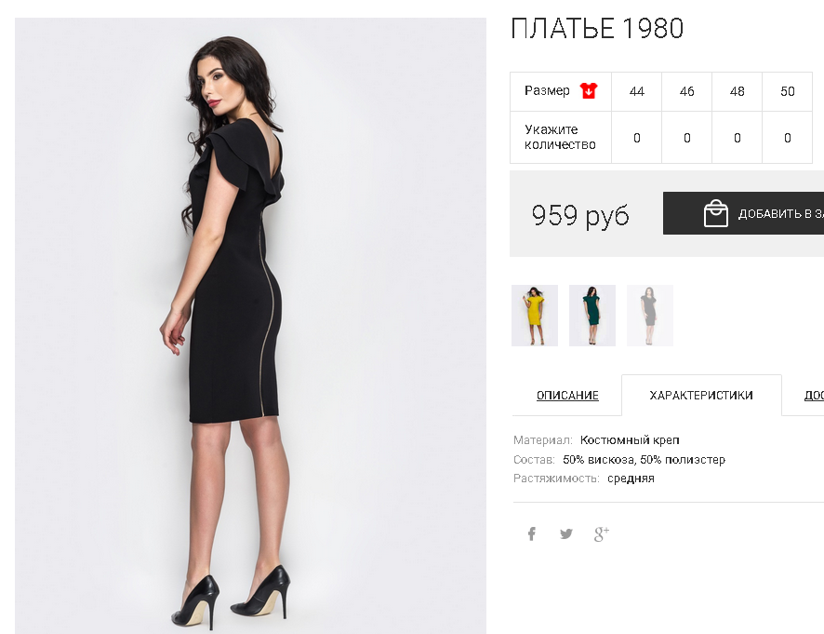Set quantity for size 44

click(x=636, y=138)
